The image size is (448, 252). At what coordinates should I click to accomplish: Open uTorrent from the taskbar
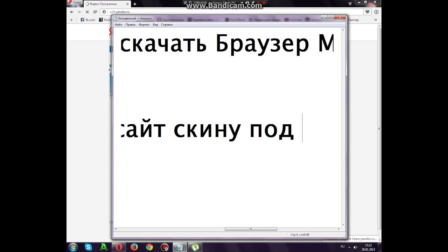(196, 247)
